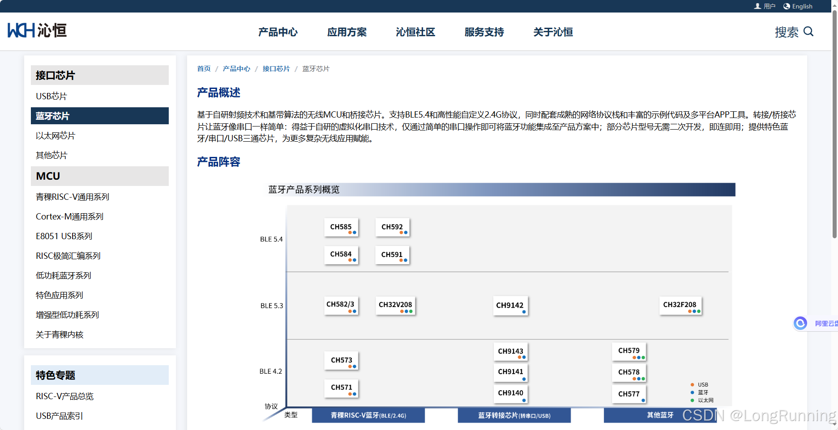Click the page vertical scrollbar
This screenshot has width=838, height=430.
tap(835, 125)
